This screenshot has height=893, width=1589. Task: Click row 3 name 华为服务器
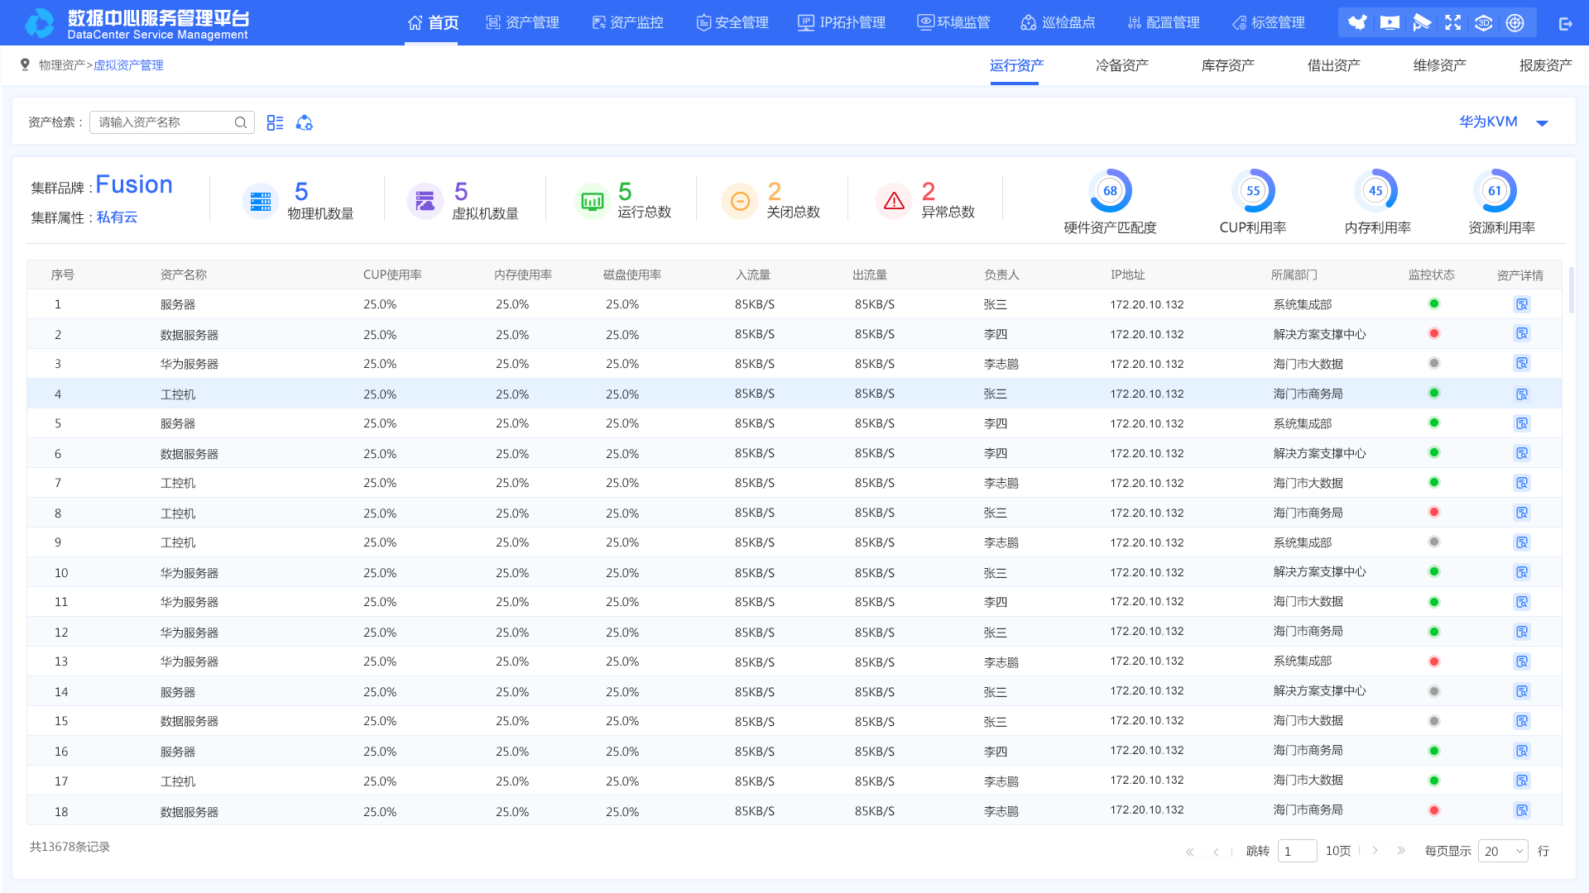point(190,364)
